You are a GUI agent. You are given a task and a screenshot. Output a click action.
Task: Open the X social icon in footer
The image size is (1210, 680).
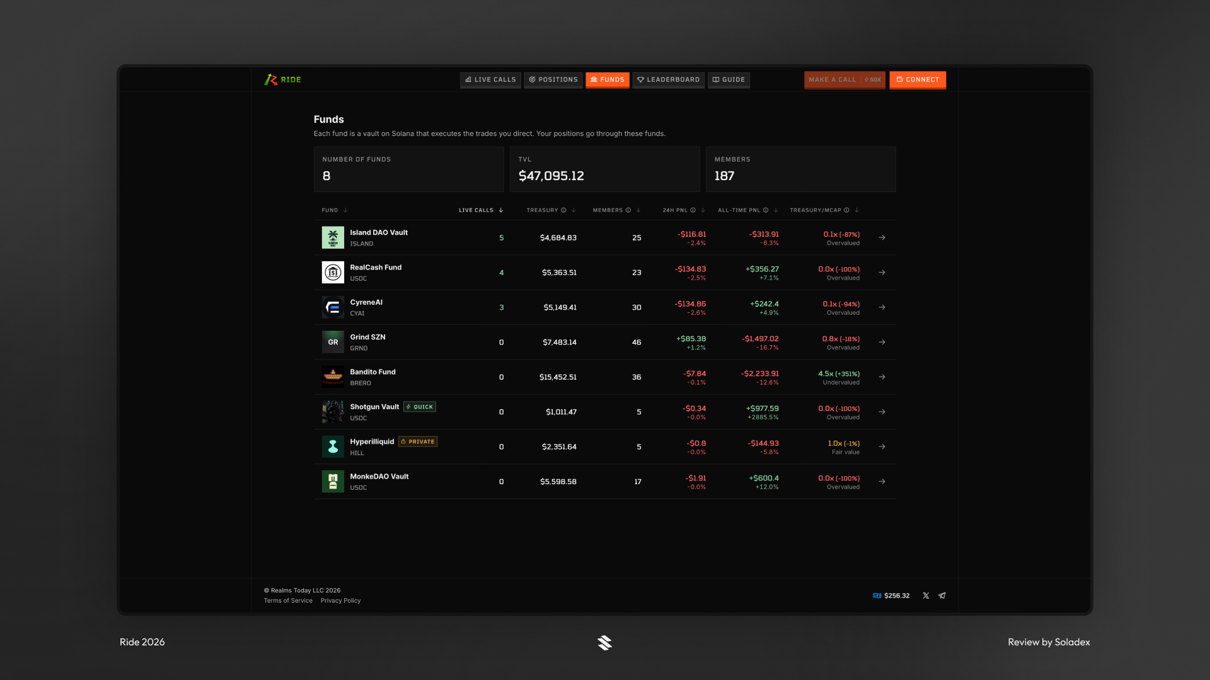(x=926, y=596)
